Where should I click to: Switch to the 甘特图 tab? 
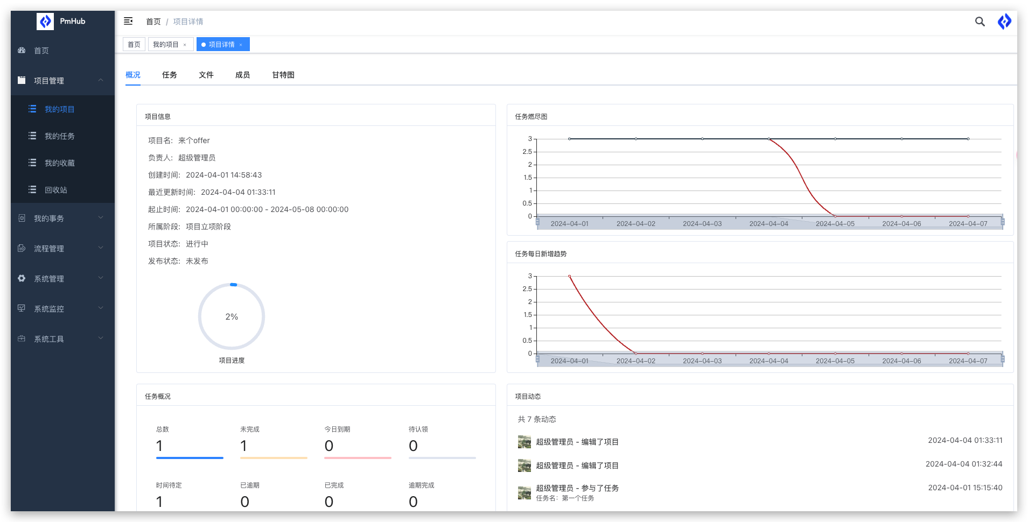coord(283,75)
